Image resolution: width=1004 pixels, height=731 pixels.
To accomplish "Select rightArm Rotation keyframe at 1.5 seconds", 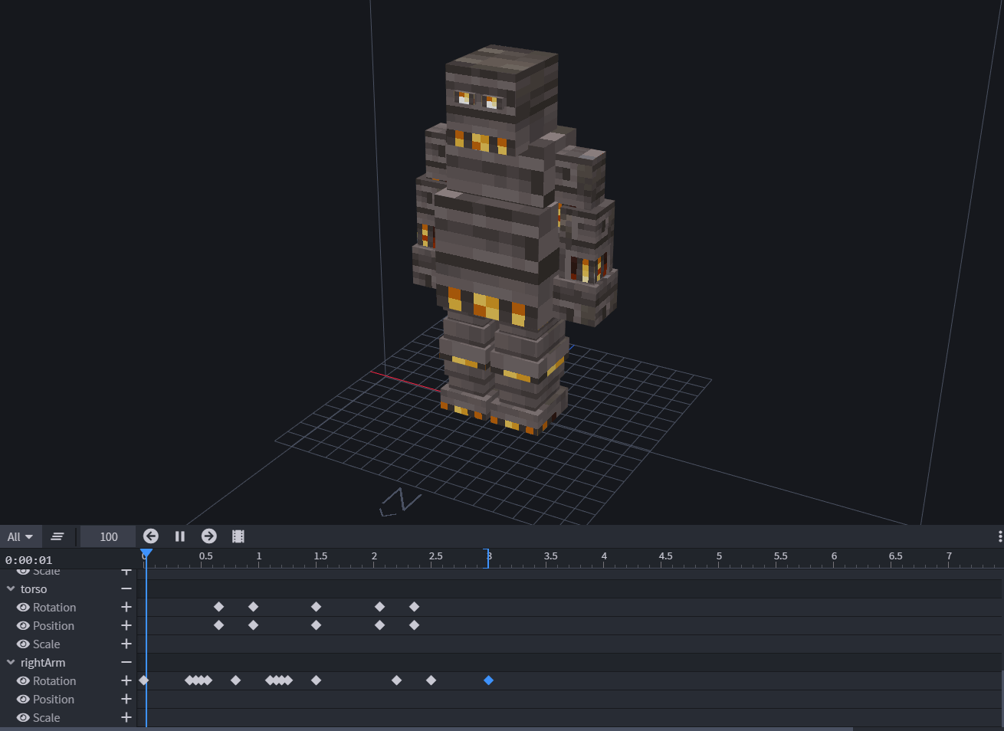I will pos(317,680).
